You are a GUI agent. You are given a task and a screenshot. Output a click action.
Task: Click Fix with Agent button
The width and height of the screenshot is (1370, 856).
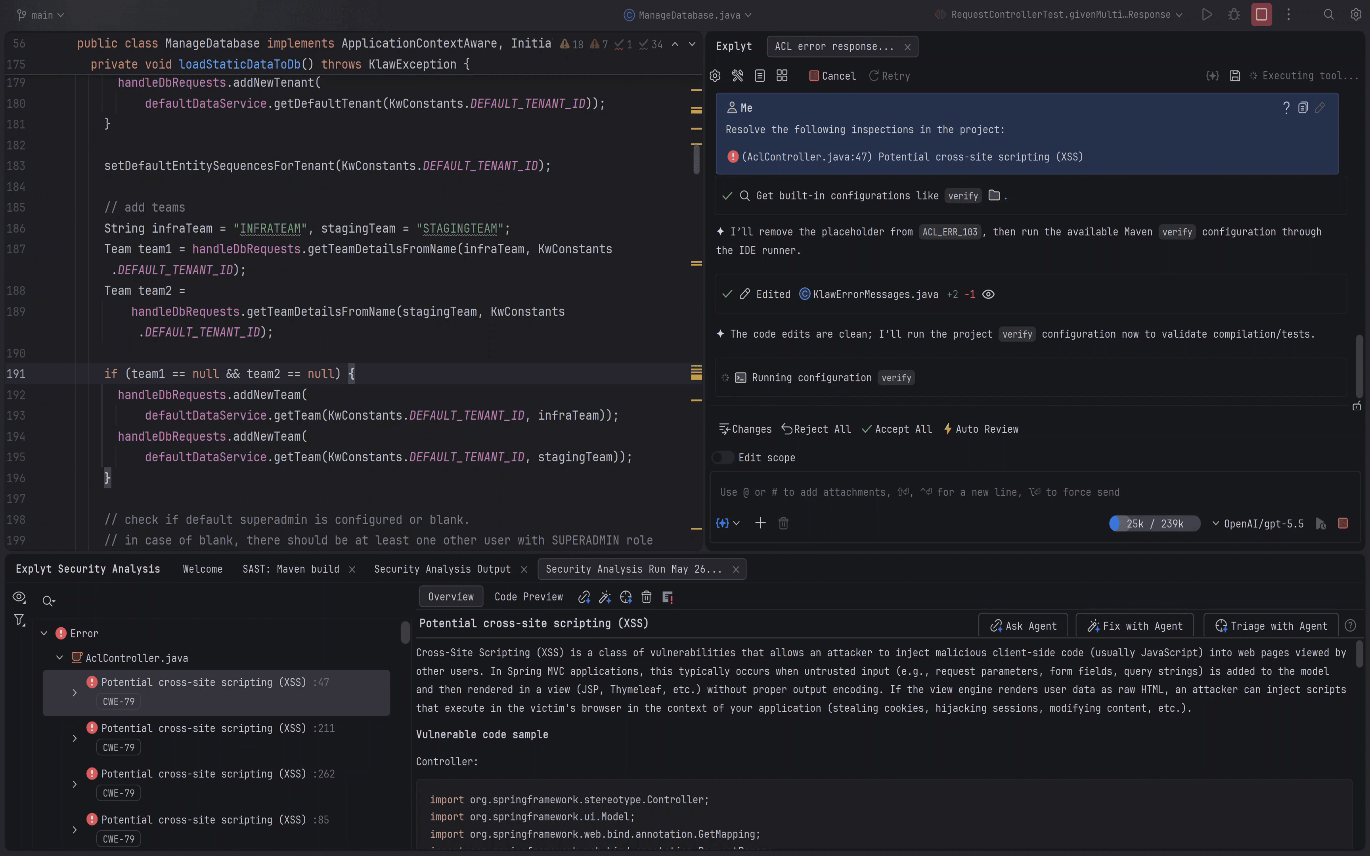(1135, 626)
